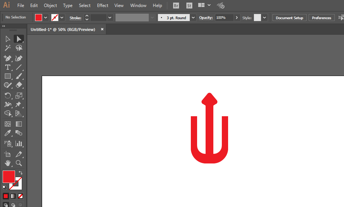Image resolution: width=344 pixels, height=207 pixels.
Task: Open the File menu
Action: coord(21,6)
